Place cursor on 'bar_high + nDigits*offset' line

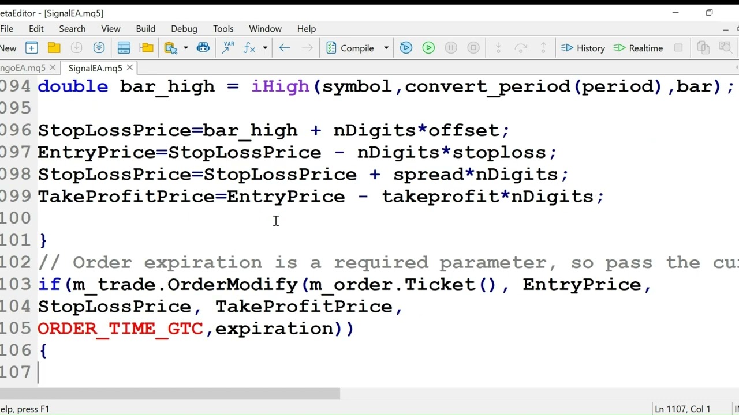(x=273, y=130)
